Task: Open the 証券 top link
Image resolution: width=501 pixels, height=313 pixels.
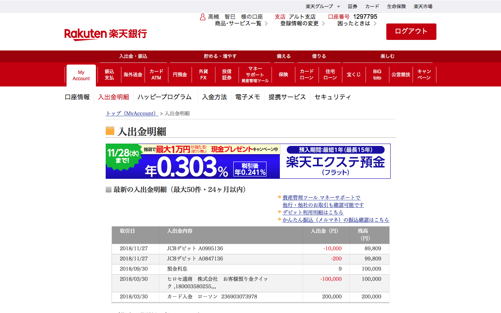Action: (353, 6)
